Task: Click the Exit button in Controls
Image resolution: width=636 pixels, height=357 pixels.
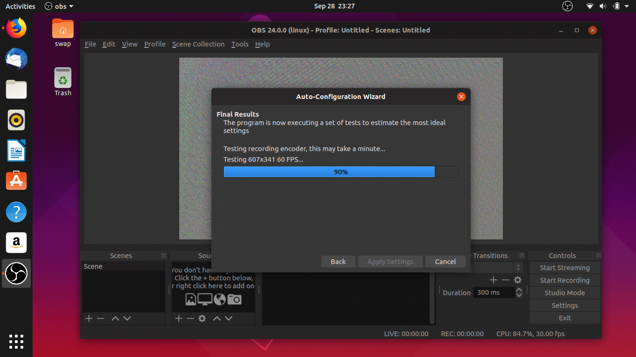Action: (x=565, y=318)
